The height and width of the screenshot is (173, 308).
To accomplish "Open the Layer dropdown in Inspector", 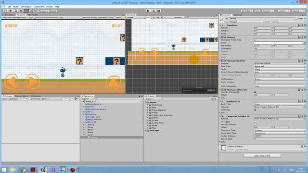I will tap(289, 22).
